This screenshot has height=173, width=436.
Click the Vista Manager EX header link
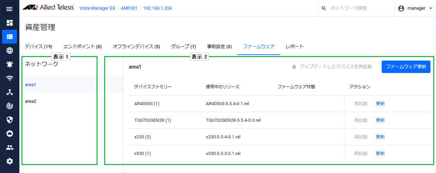[97, 8]
